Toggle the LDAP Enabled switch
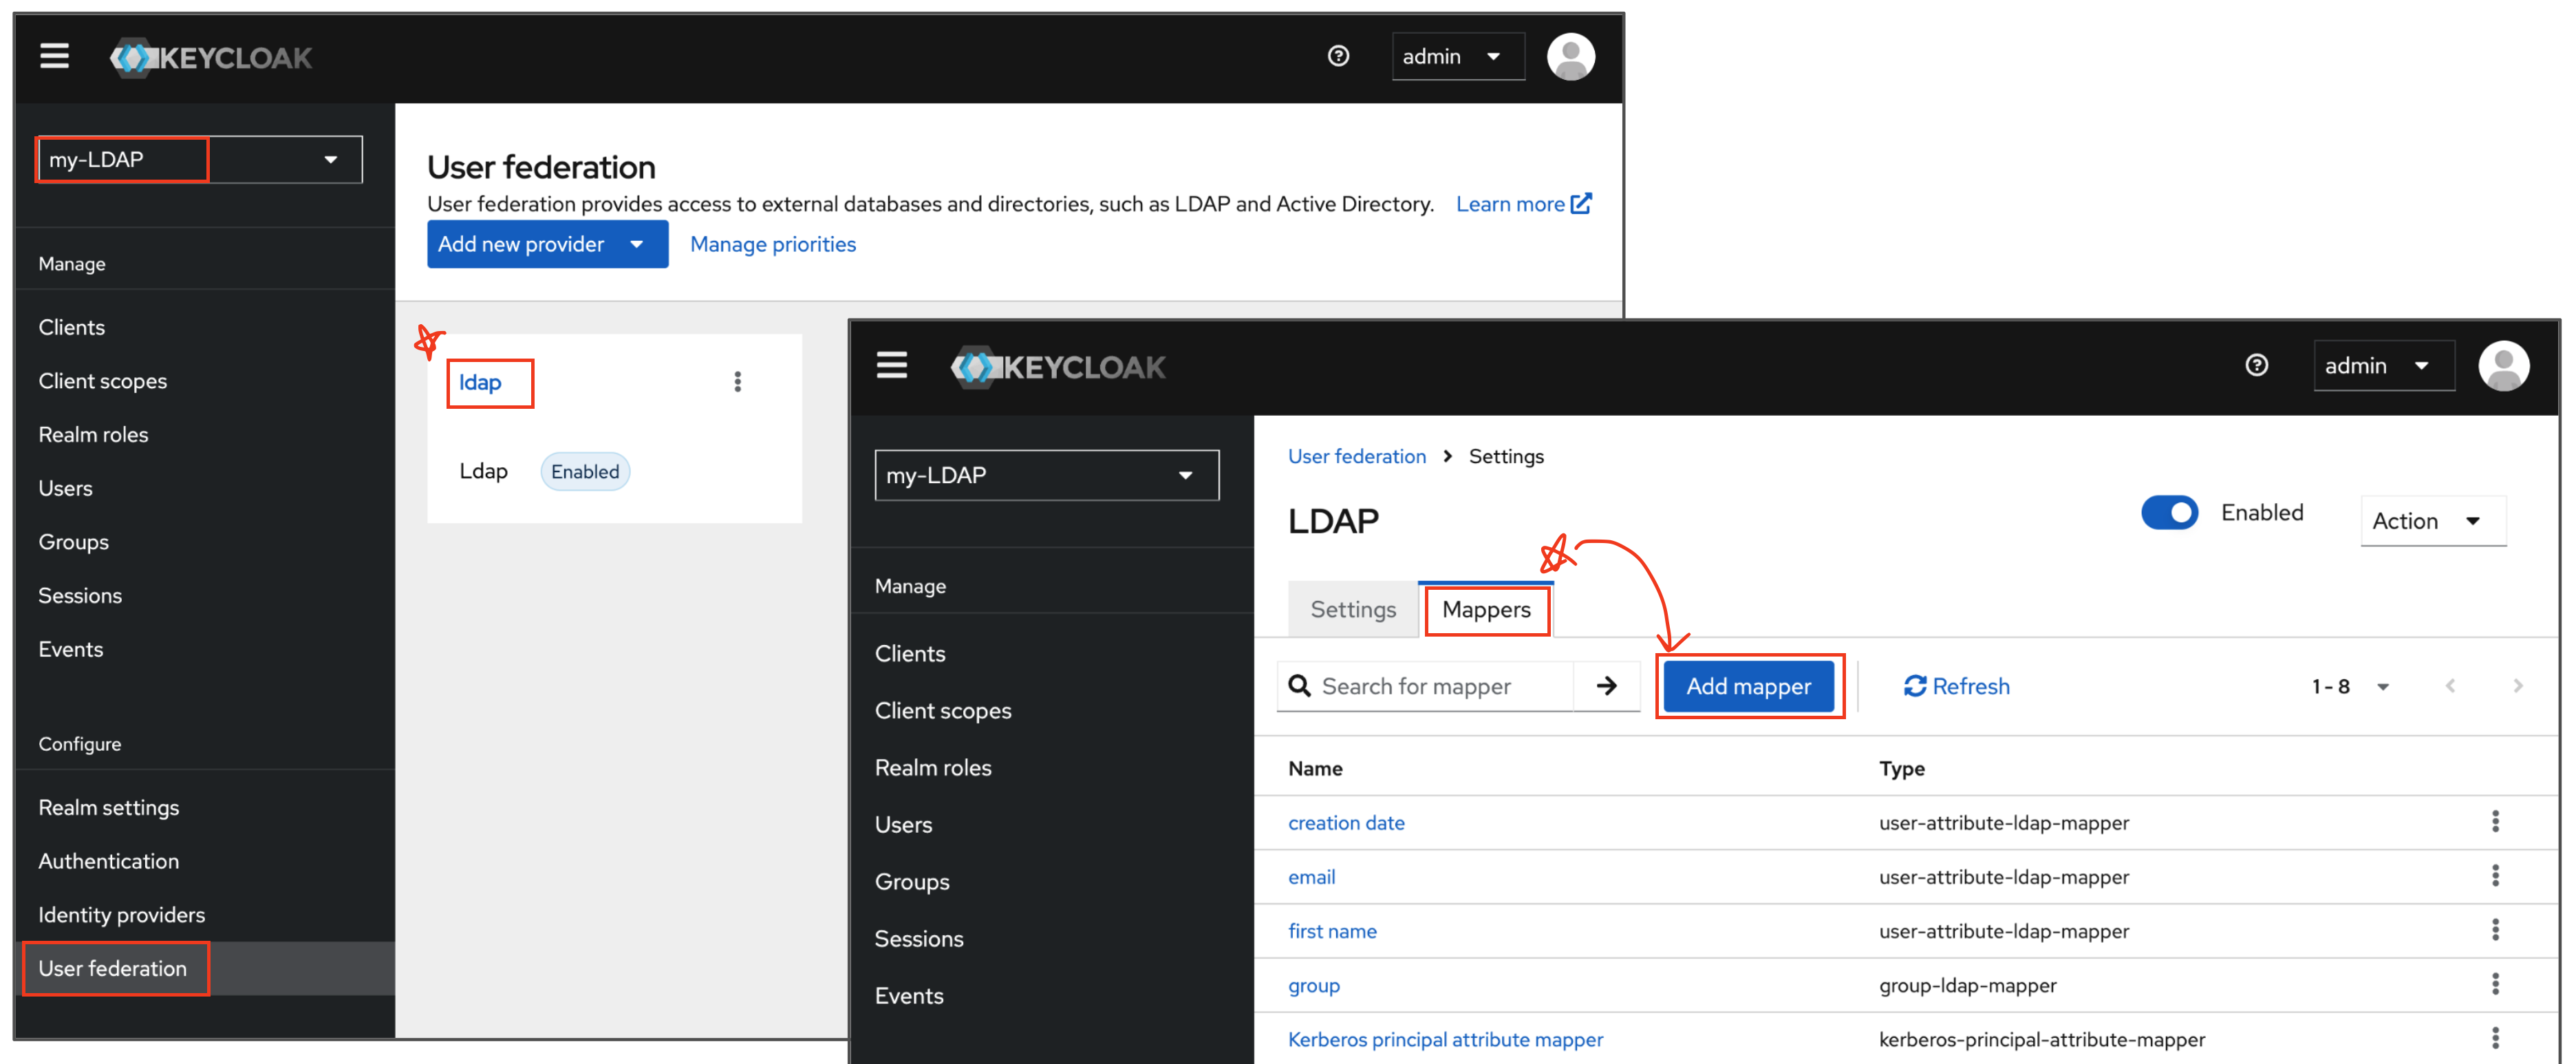Image resolution: width=2576 pixels, height=1064 pixels. click(2169, 513)
